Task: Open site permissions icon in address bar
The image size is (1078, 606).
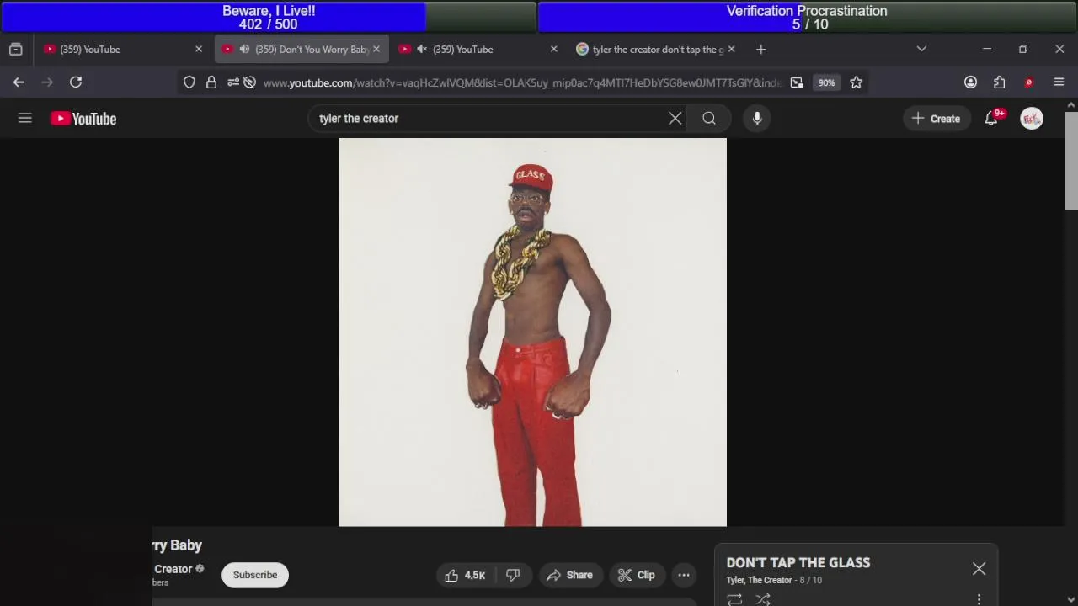Action: [232, 82]
